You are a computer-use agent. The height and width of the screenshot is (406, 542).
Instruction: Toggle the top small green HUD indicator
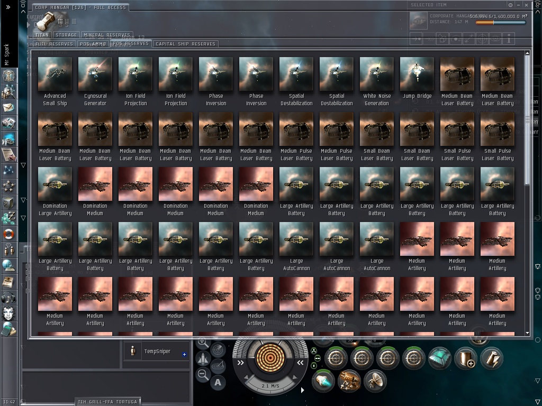pos(313,351)
